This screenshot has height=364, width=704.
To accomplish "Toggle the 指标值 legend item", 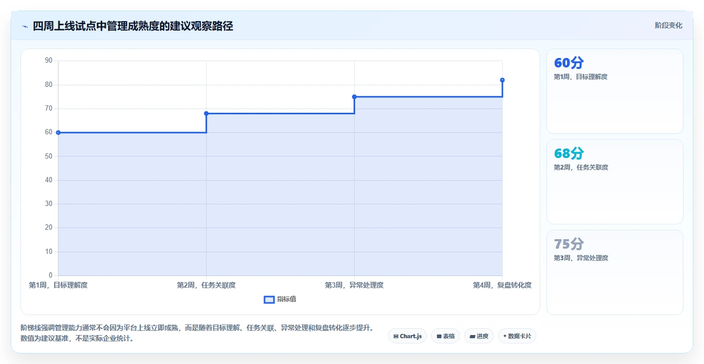I will click(x=280, y=299).
